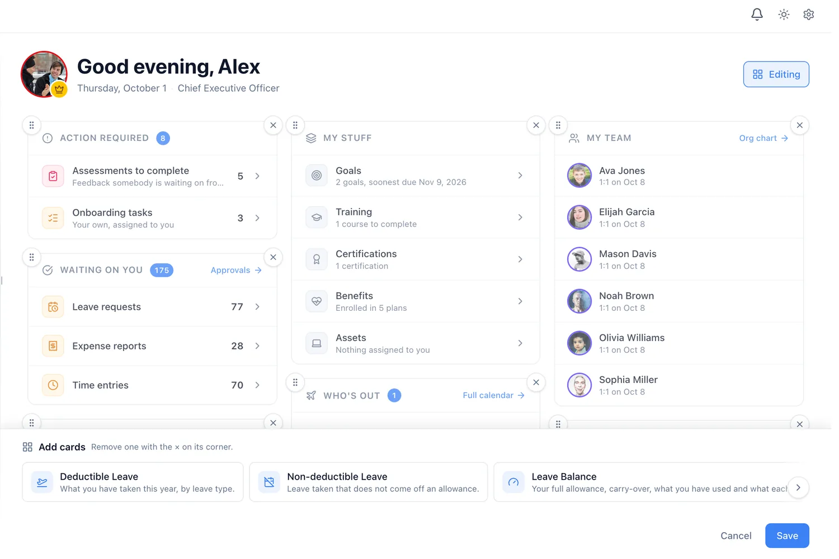This screenshot has height=559, width=839.
Task: Grab the Action Required drag handle
Action: point(31,125)
